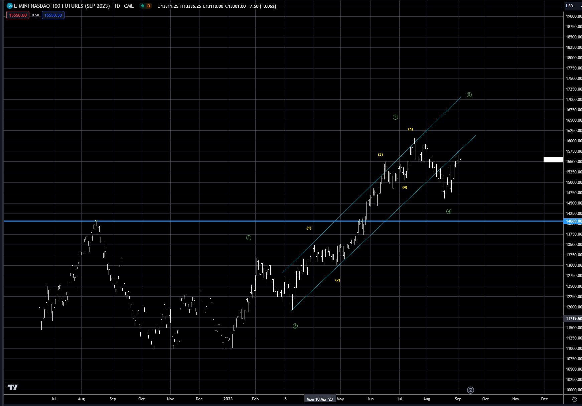Select the green circled wave 2 label

tap(295, 326)
